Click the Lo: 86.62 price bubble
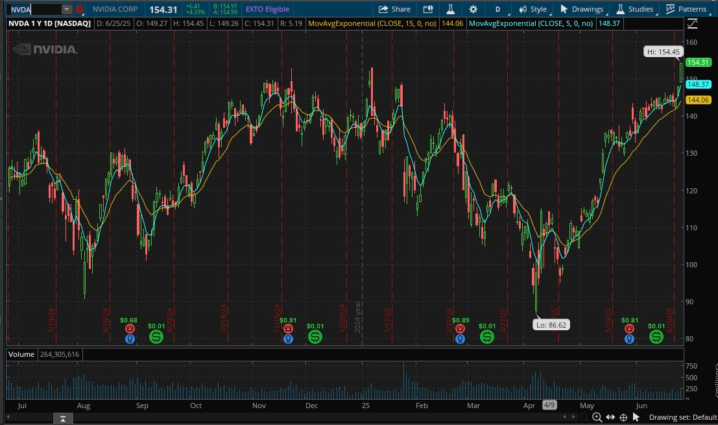This screenshot has height=425, width=718. 551,324
